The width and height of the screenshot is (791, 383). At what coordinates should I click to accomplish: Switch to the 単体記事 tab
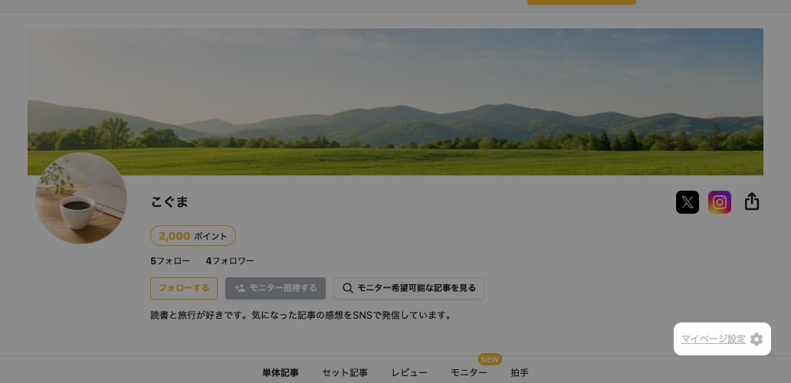[x=281, y=373]
